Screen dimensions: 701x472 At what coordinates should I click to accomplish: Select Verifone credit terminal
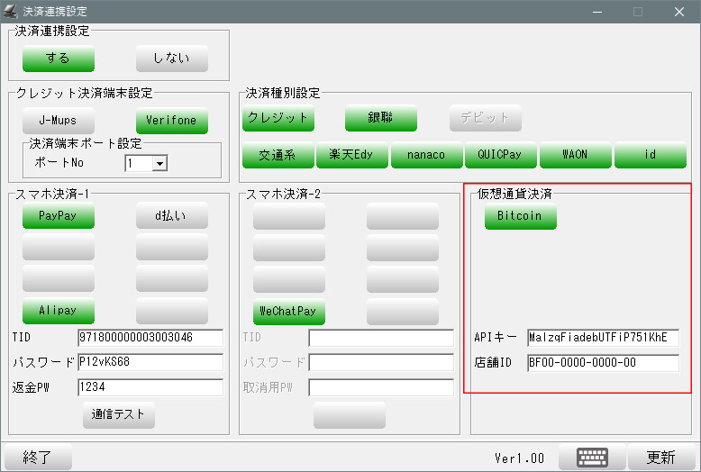(x=172, y=120)
